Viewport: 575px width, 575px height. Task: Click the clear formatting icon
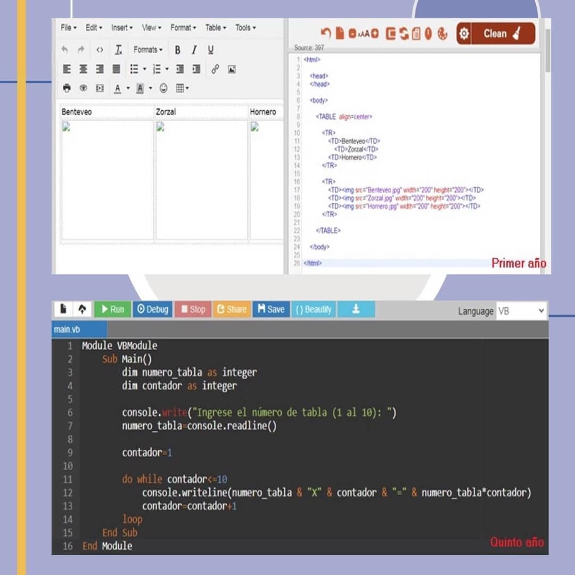(x=118, y=50)
